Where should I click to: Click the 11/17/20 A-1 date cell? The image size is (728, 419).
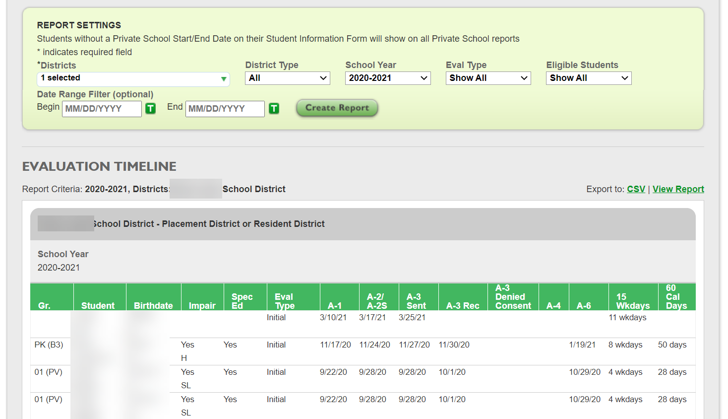(x=335, y=345)
